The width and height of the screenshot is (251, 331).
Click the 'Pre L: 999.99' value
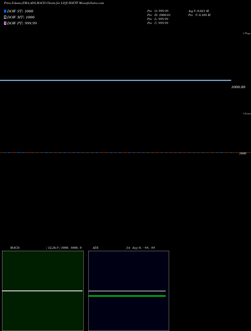158,19
